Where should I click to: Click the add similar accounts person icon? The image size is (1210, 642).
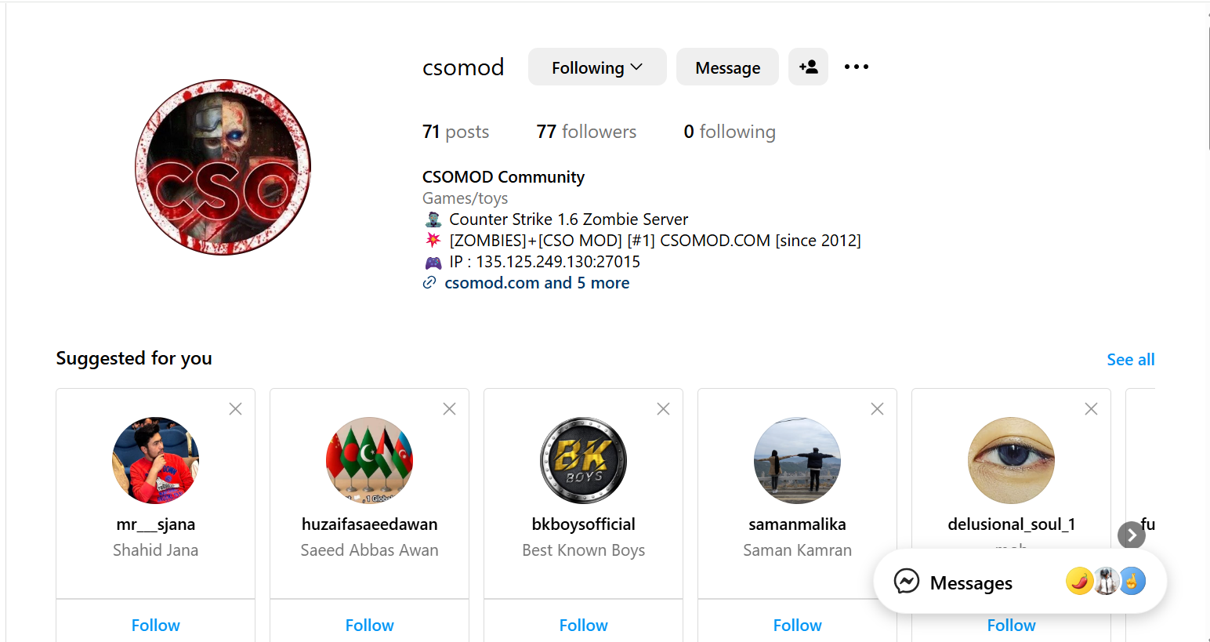pyautogui.click(x=808, y=67)
